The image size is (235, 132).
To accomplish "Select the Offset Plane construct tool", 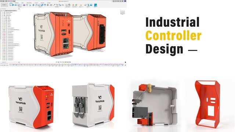I will [73, 5].
